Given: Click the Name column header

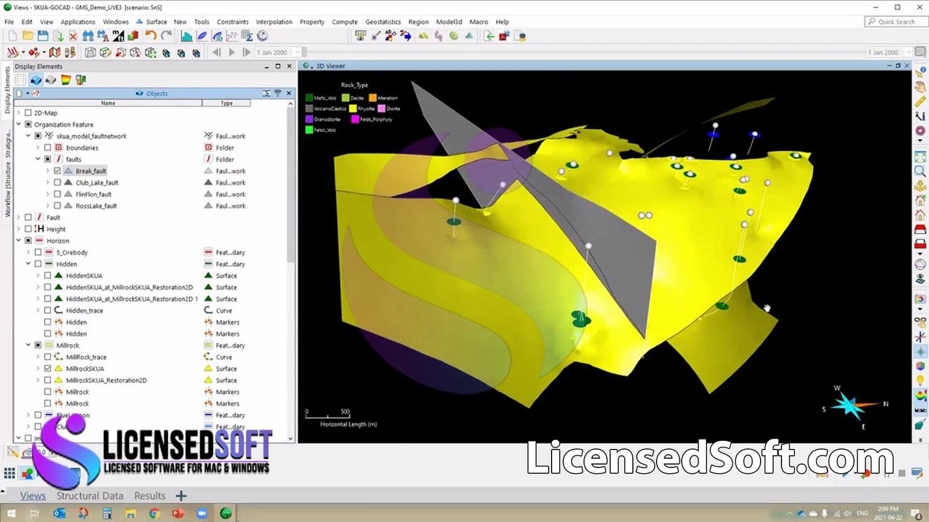Looking at the screenshot, I should (x=109, y=103).
